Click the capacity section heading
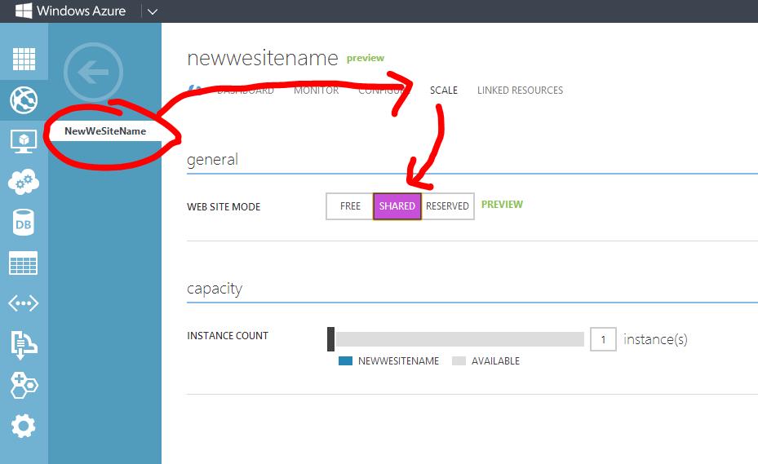 214,289
